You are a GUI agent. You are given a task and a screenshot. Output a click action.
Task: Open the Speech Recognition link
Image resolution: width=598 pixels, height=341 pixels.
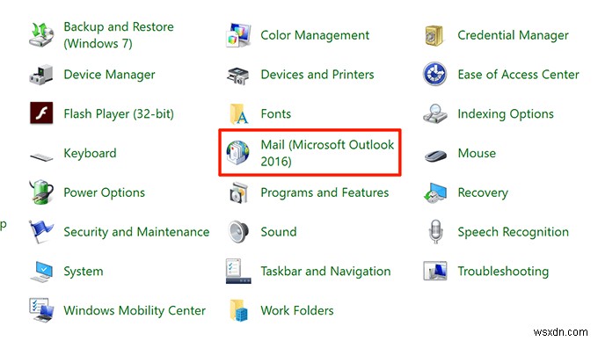[513, 232]
